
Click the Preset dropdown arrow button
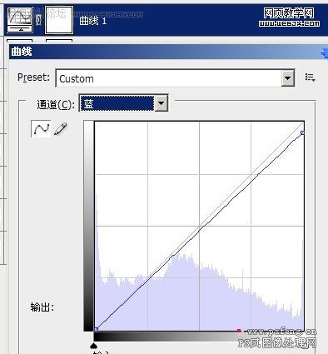288,78
